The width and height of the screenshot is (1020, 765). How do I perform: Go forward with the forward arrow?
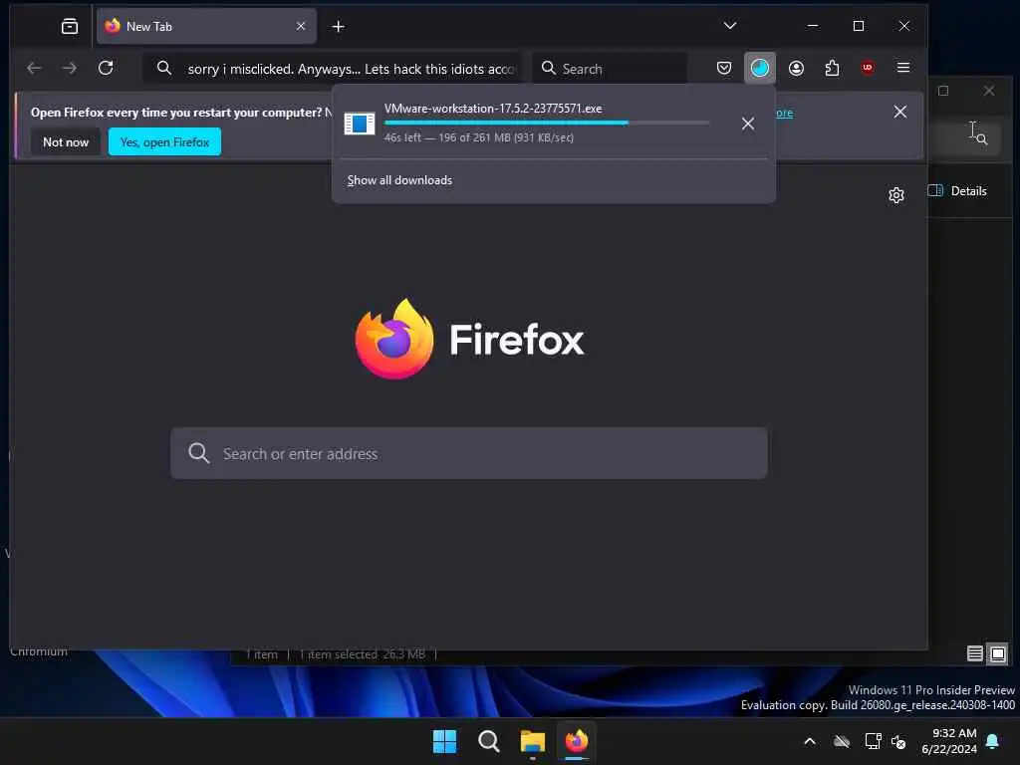(70, 68)
